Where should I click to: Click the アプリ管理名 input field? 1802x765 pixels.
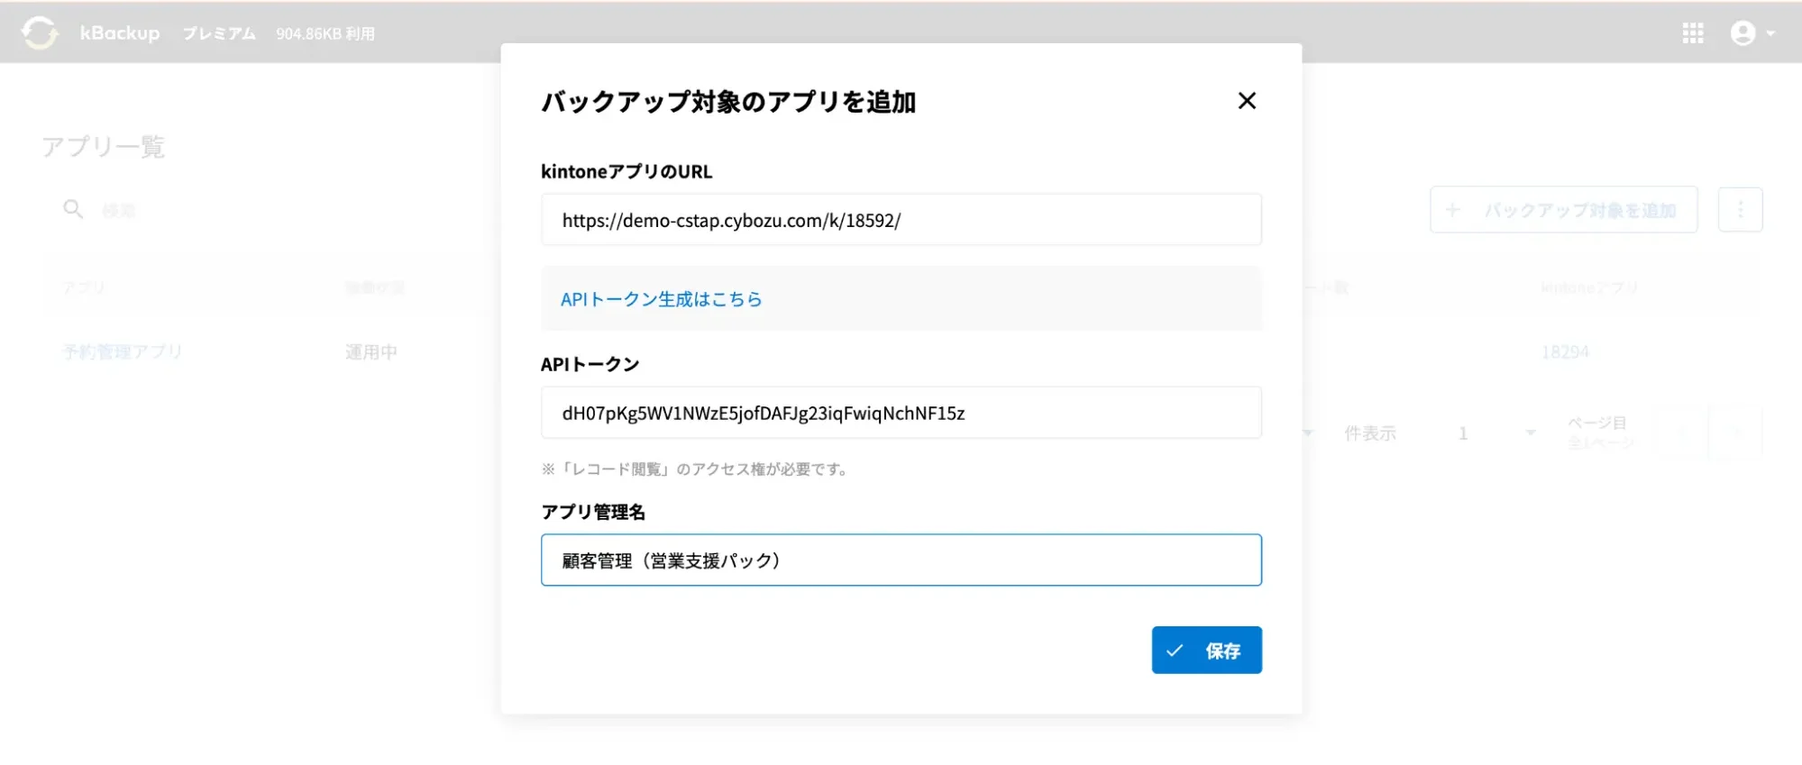coord(901,560)
